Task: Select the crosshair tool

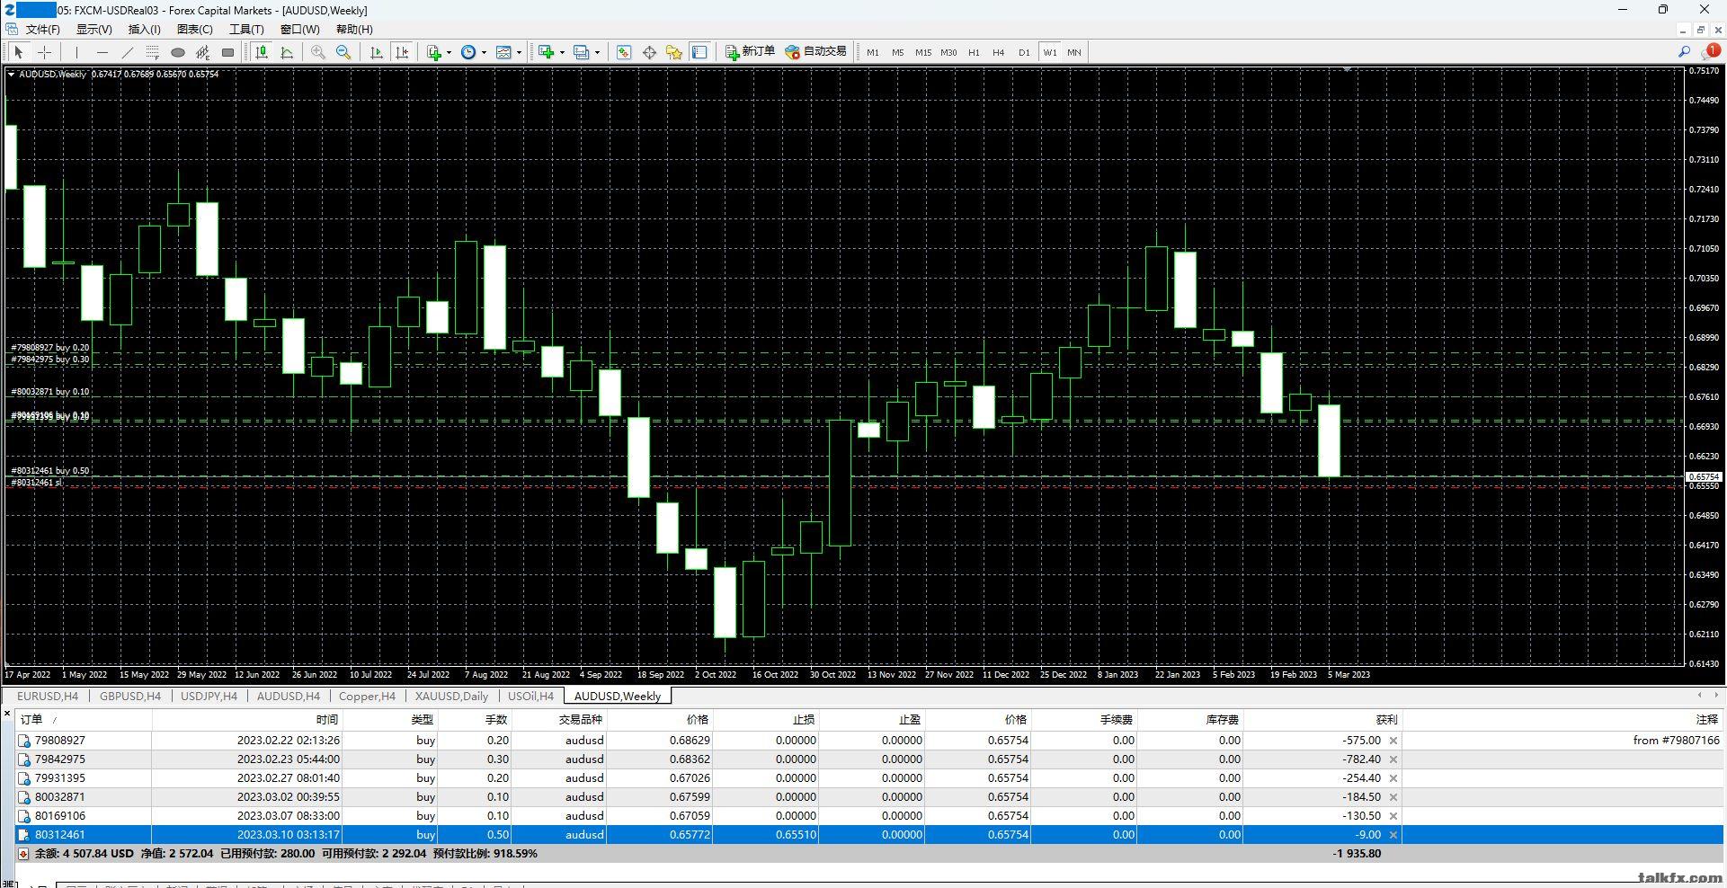Action: point(44,52)
